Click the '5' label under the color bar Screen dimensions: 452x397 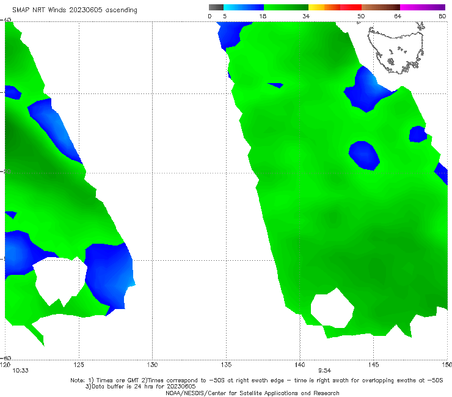(225, 16)
